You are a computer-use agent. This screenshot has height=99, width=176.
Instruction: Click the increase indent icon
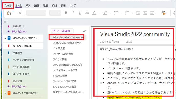pos(145,13)
